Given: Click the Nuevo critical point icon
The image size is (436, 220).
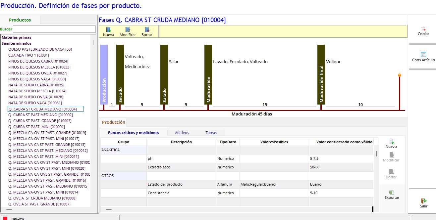Looking at the screenshot, I should point(391,142).
